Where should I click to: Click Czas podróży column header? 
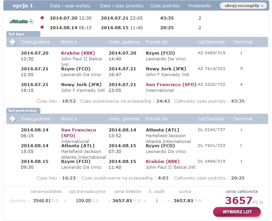coord(165,6)
